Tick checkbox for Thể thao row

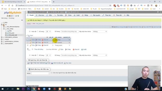pos(28,40)
